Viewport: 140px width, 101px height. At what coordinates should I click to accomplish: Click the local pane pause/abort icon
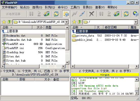31,14
